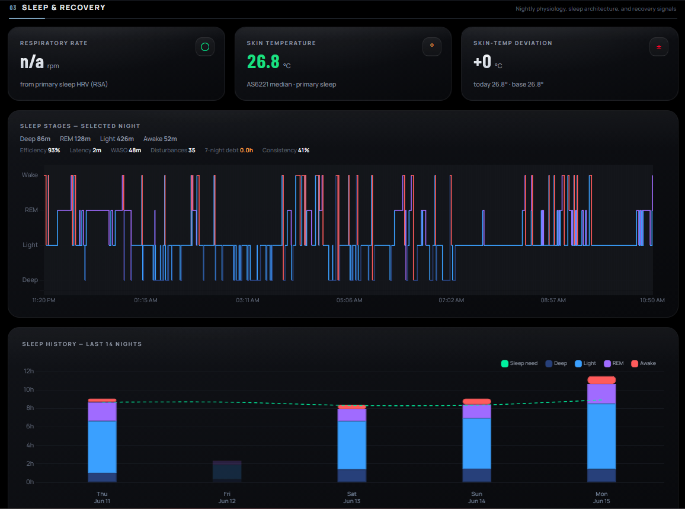Viewport: 685px width, 509px height.
Task: Click the 07:02 AM hypnogram time label
Action: point(452,300)
